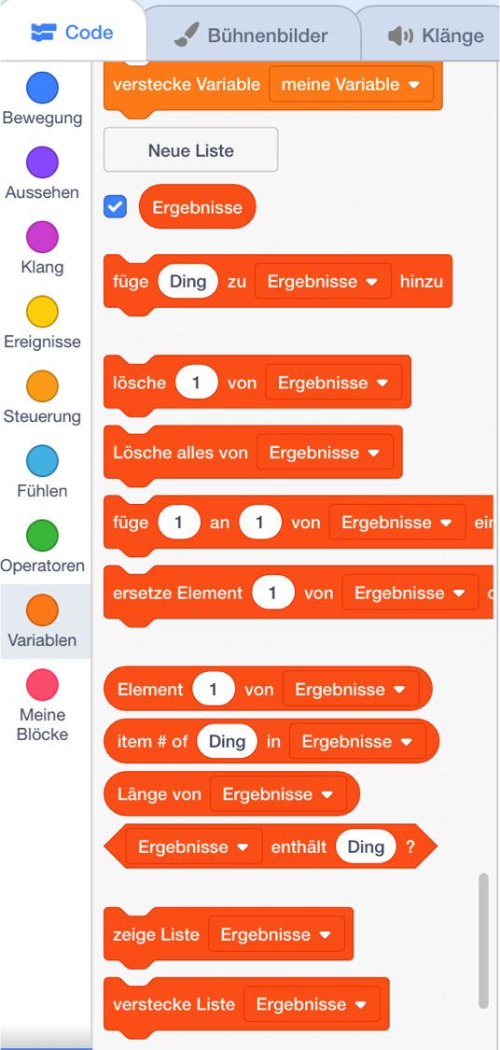Click the Ergebnisse list reporter block
Viewport: 500px width, 1050px height.
click(198, 207)
